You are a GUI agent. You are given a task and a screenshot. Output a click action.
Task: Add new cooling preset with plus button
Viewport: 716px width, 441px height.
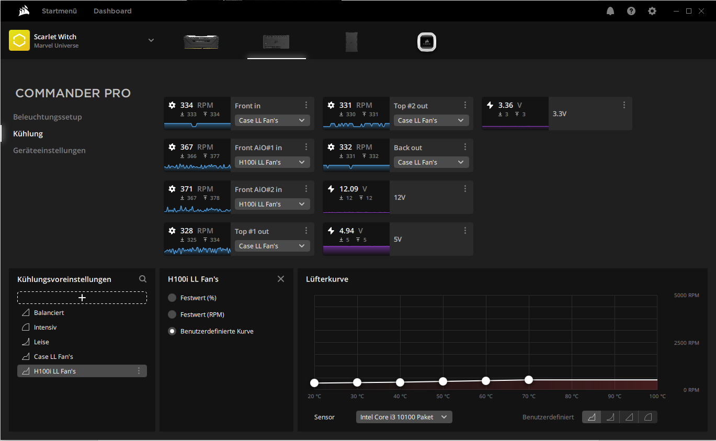[x=82, y=298]
